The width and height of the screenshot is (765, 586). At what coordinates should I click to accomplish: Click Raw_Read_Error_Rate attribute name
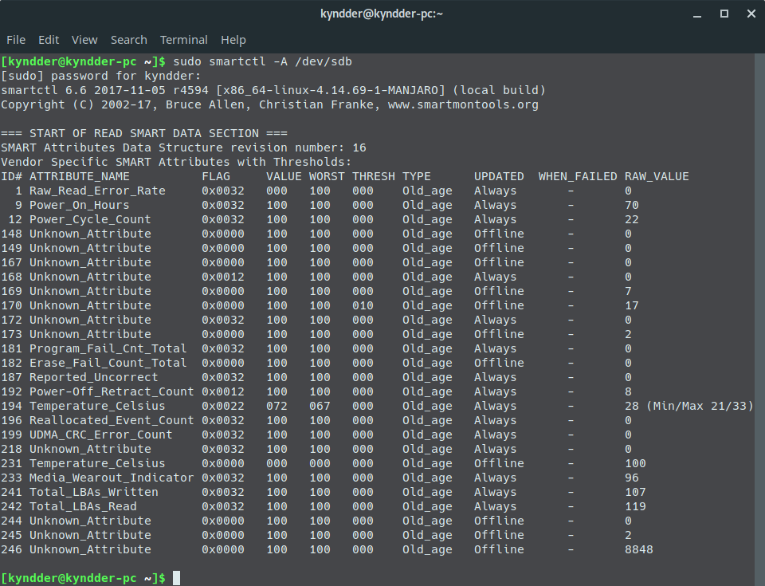point(97,191)
